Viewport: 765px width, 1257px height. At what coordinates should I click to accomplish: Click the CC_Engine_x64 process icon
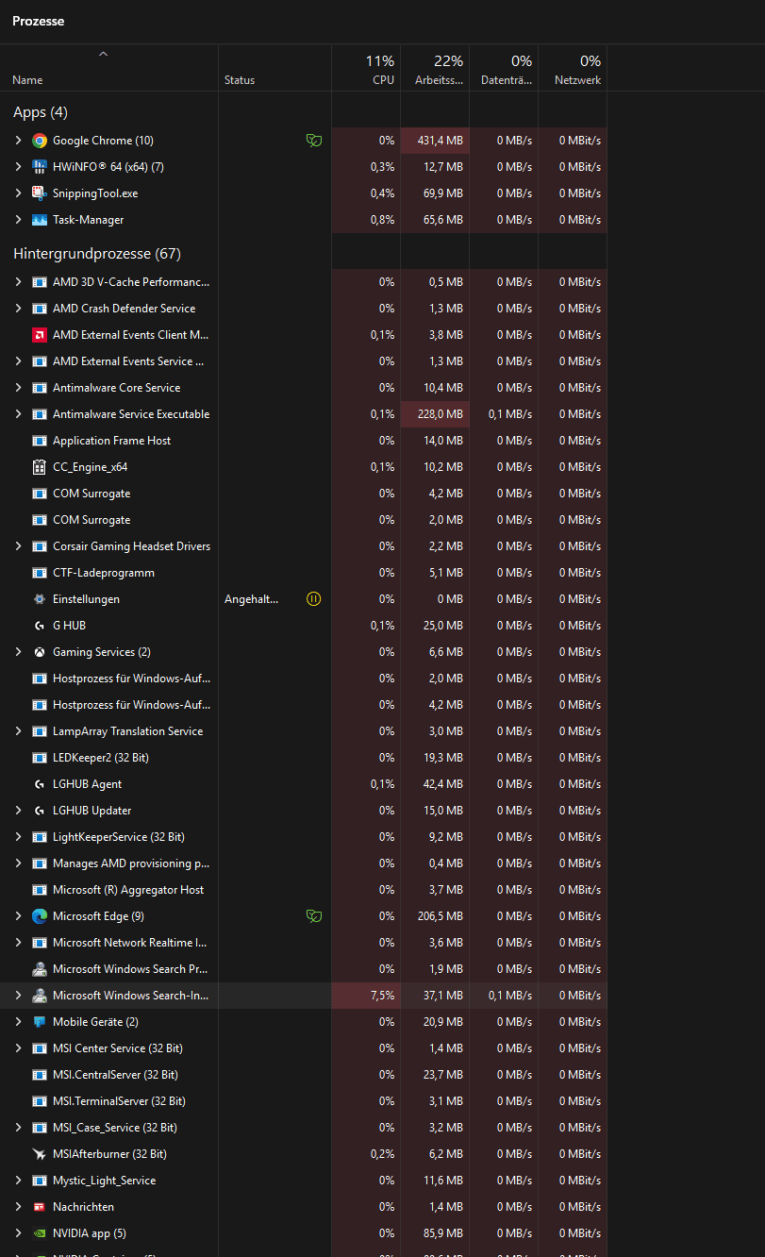(40, 467)
